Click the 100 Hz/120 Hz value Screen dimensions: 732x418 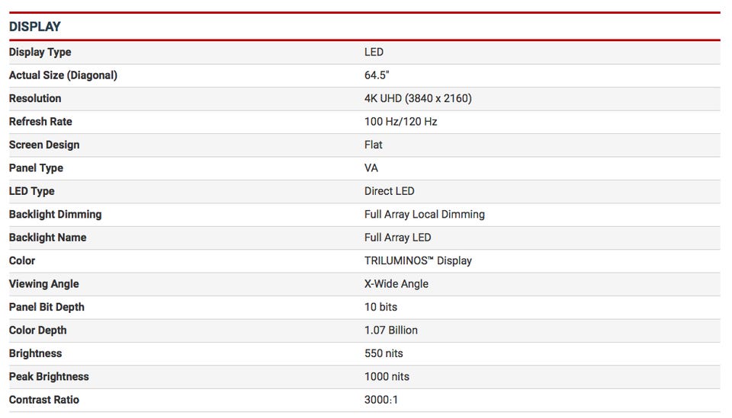tap(401, 122)
